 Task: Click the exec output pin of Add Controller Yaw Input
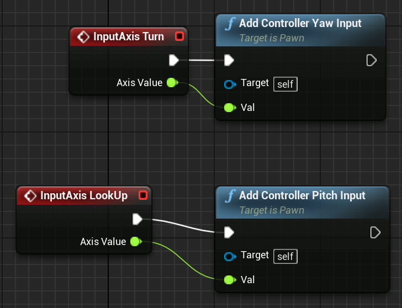tap(371, 61)
